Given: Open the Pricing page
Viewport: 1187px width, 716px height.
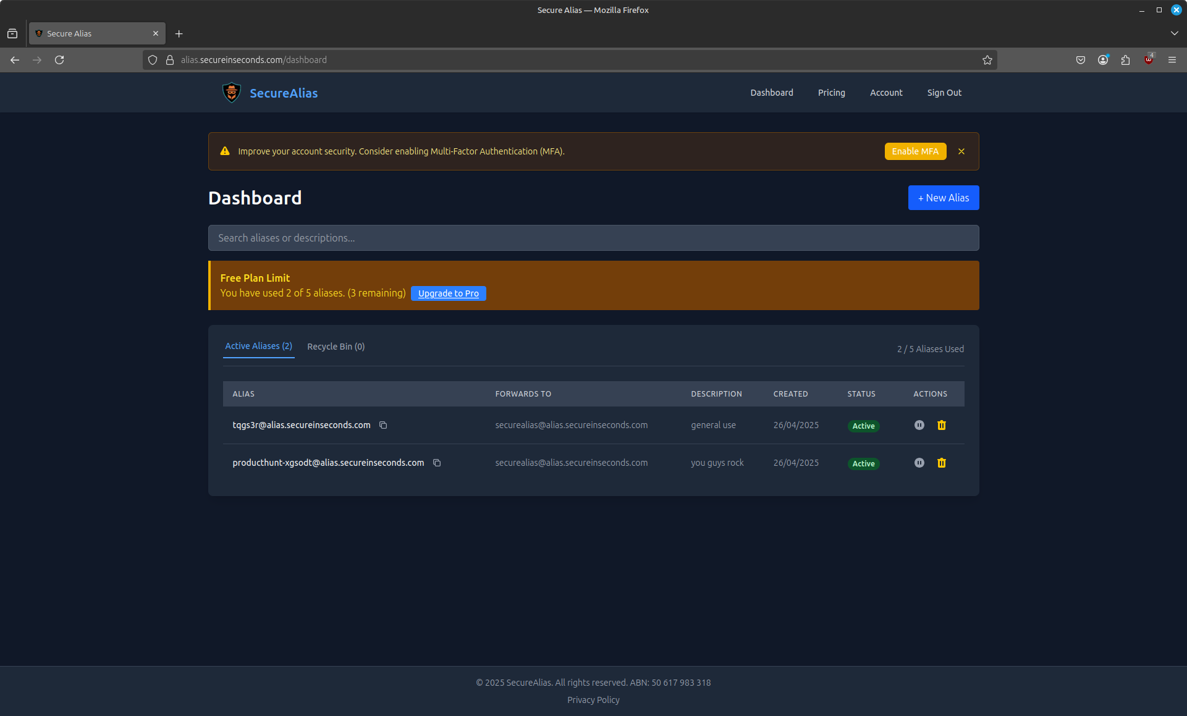Looking at the screenshot, I should pyautogui.click(x=831, y=93).
